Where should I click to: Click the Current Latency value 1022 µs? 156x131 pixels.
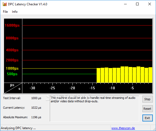point(36,108)
